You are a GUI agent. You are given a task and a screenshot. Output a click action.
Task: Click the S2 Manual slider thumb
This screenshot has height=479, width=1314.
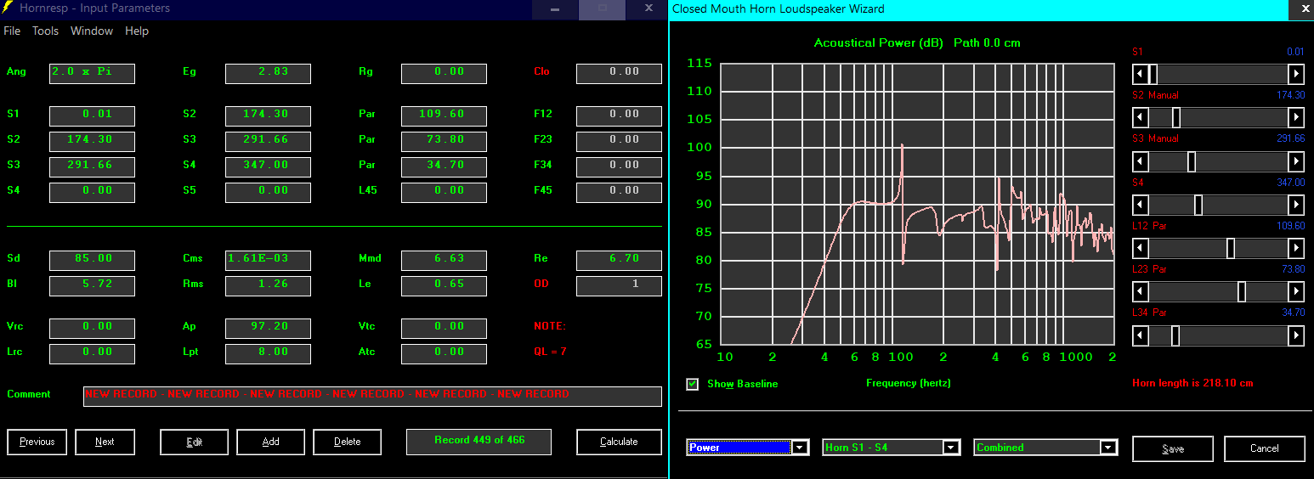[x=1176, y=117]
